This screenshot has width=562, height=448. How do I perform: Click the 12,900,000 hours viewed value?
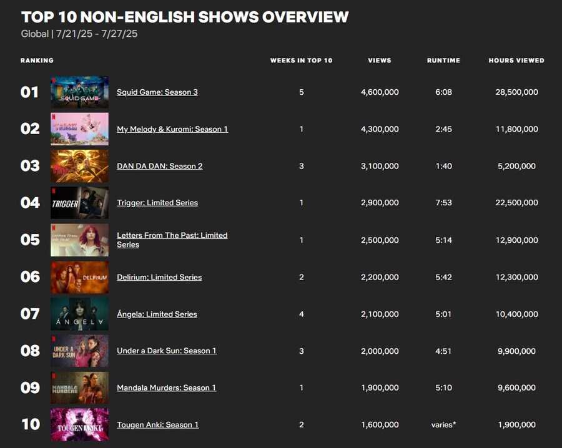pos(516,240)
